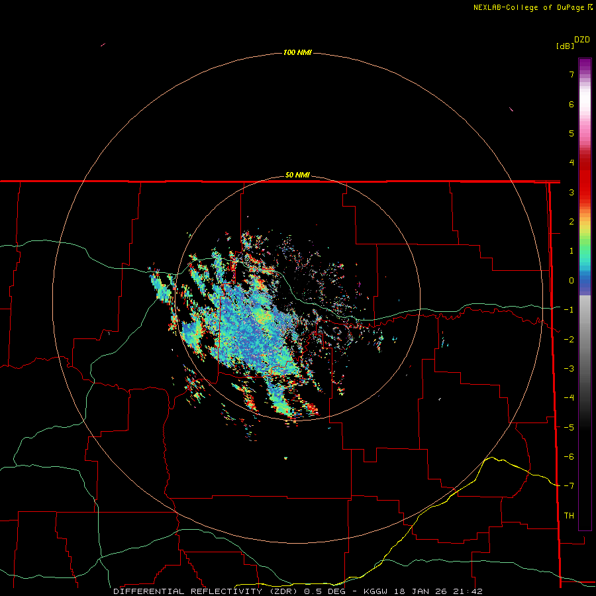Screen dimensions: 596x596
Task: Click the -7 value on the color scale
Action: [569, 486]
